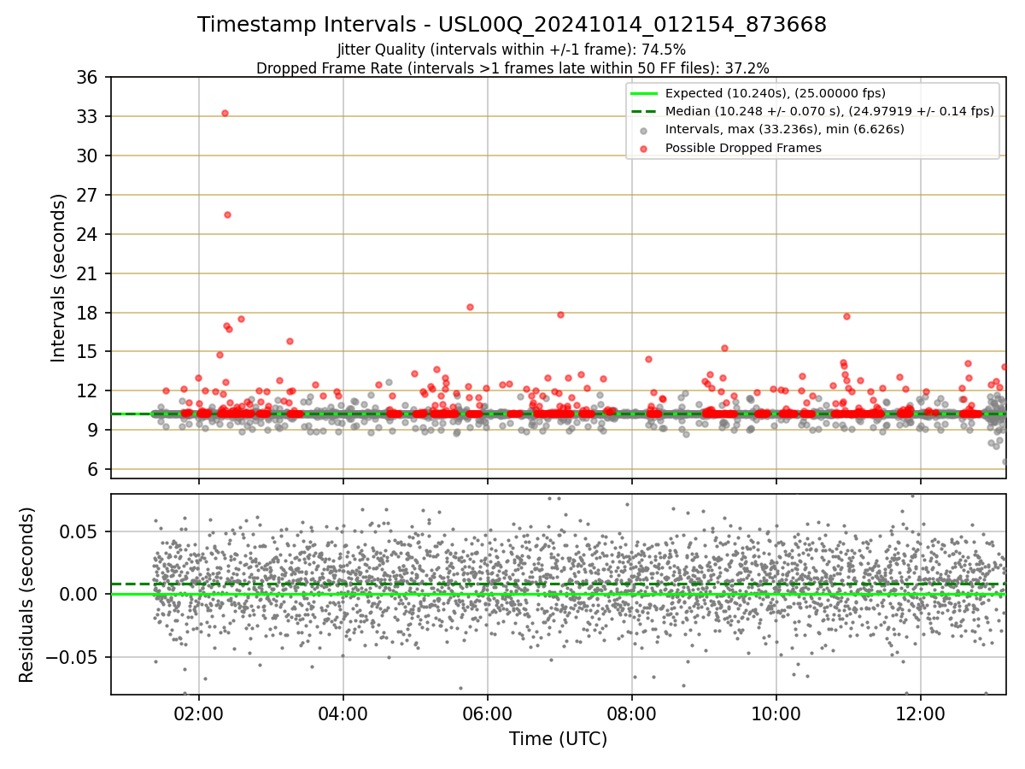Select the legend entry beginning "Median (10.248 +/- 0.070 s)"
1025x769 pixels.
tap(829, 111)
